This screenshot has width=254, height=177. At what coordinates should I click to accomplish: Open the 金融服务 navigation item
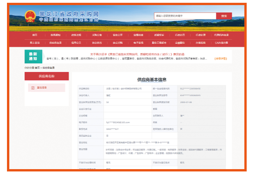(180, 43)
